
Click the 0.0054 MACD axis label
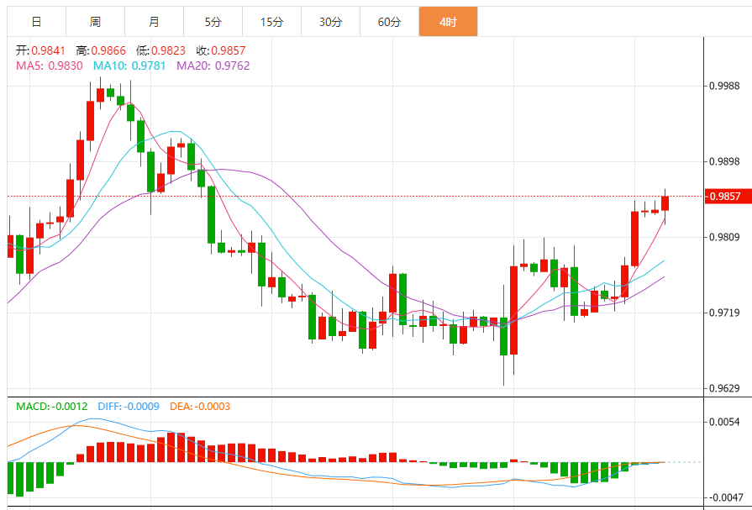click(724, 422)
